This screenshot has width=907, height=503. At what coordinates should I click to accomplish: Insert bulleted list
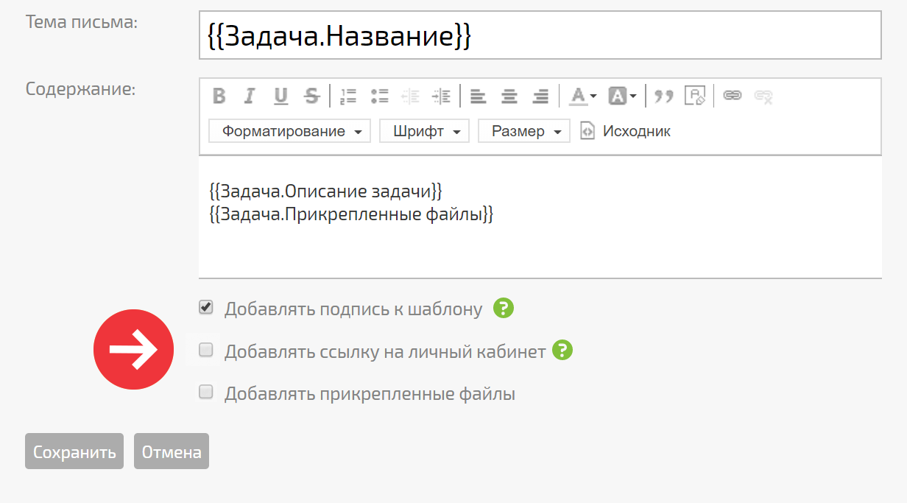coord(380,96)
